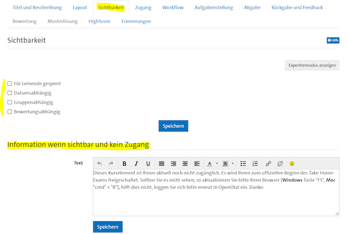Viewport: 348px width, 234px height.
Task: Switch to the 'Zugang' tab
Action: (143, 8)
